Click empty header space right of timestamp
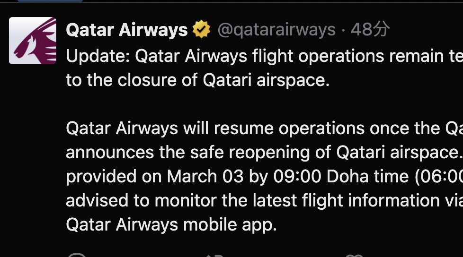Viewport: 463px width, 257px height. tap(426, 30)
